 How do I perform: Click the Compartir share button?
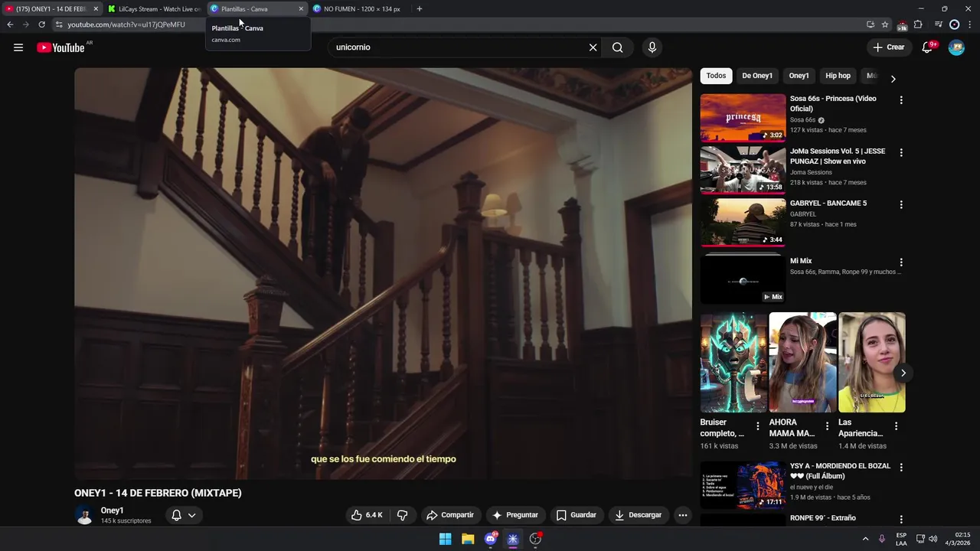click(x=450, y=515)
